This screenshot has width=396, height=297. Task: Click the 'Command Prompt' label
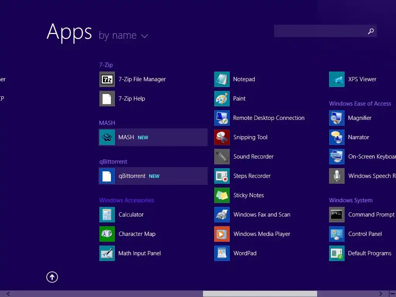(x=372, y=215)
